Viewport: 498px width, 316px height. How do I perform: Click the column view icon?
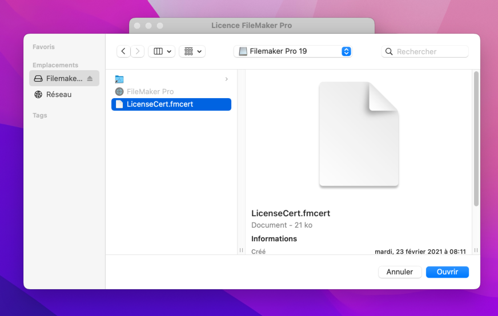click(x=158, y=51)
